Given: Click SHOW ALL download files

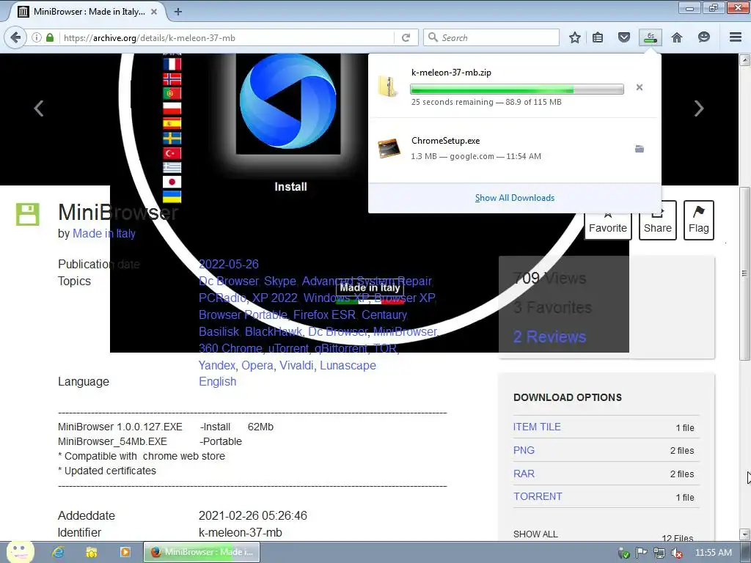Looking at the screenshot, I should point(535,534).
